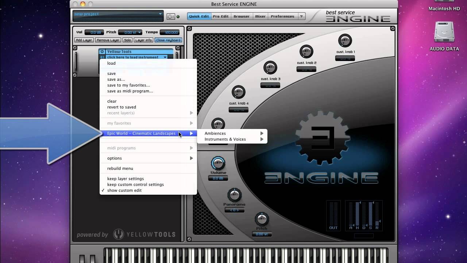
Task: Click the OUT level meter
Action: coord(333,216)
